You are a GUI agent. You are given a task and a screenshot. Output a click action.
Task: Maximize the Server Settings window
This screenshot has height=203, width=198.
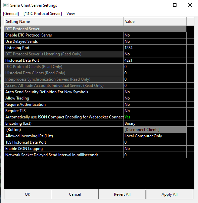175,5
